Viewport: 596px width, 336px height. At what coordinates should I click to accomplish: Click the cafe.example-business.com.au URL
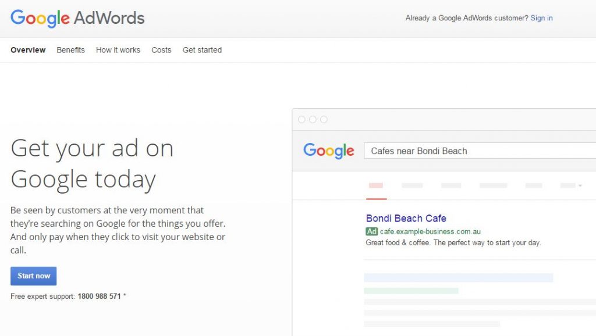430,231
